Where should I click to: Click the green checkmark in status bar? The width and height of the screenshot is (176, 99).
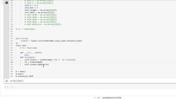95,98
